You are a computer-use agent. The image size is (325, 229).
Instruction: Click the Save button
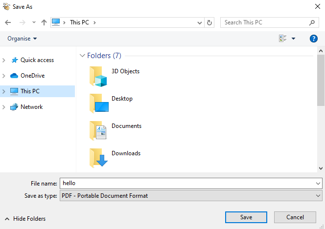coord(246,217)
